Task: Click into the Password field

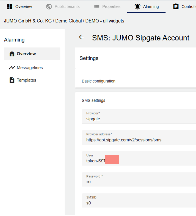Action: click(x=139, y=182)
